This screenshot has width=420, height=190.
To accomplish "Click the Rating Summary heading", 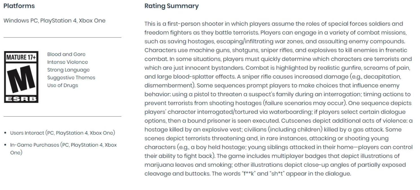I will click(x=171, y=6).
